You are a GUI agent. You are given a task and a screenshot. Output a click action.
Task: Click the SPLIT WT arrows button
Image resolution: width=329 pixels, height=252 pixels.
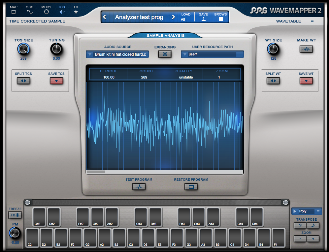(273, 81)
